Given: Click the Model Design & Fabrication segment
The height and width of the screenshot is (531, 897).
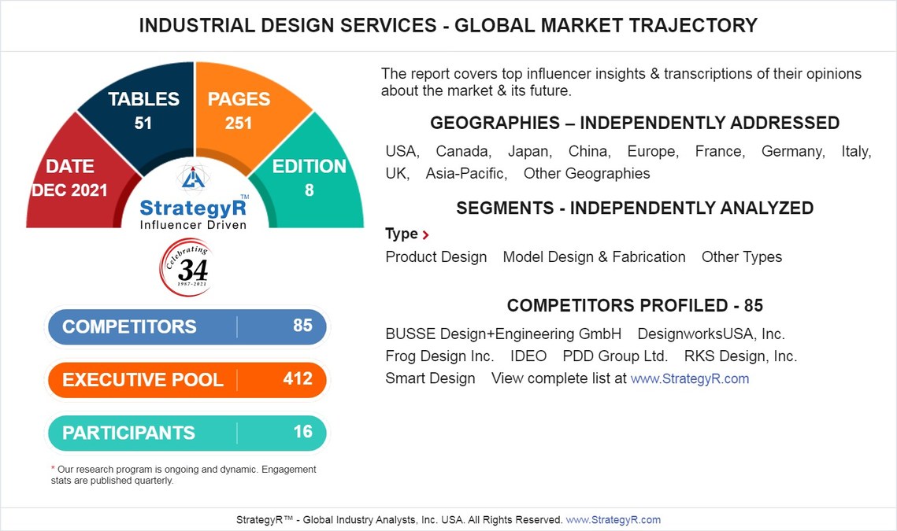Looking at the screenshot, I should pos(594,257).
